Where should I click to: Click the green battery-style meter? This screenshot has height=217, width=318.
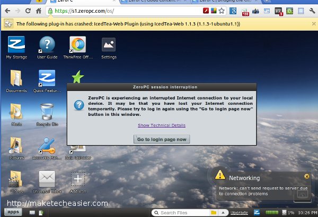tap(272, 212)
